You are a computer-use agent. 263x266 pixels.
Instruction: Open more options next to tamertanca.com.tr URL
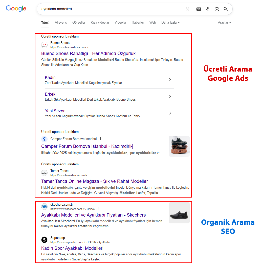pos(91,175)
